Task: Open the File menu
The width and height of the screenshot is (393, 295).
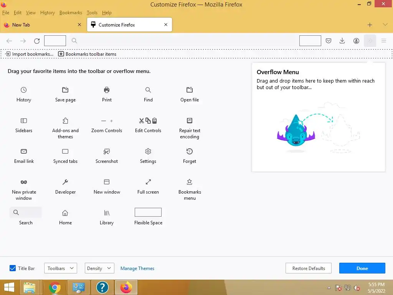Action: 5,13
